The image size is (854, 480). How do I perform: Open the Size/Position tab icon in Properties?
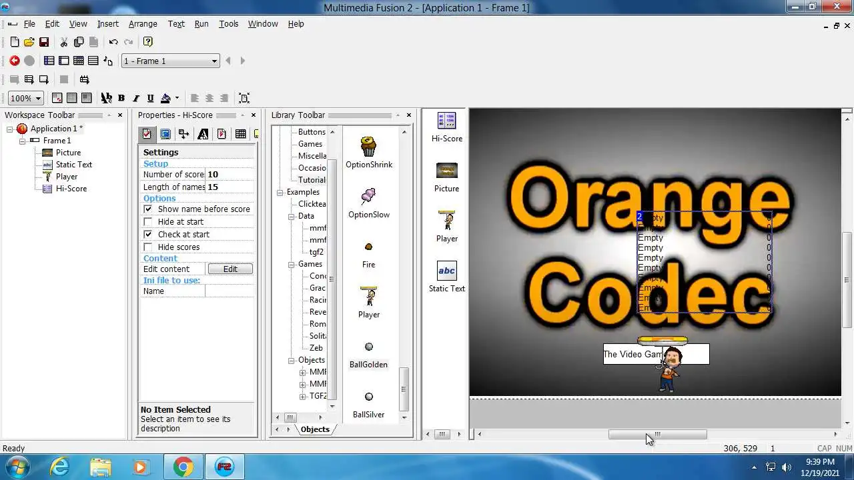coord(184,134)
